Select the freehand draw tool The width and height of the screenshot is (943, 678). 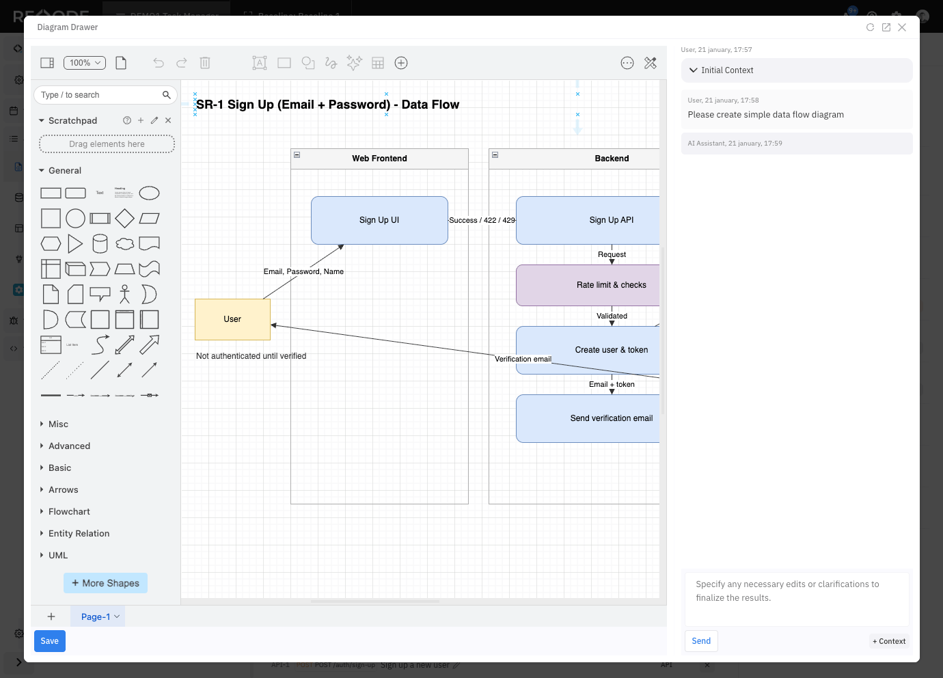pos(331,63)
